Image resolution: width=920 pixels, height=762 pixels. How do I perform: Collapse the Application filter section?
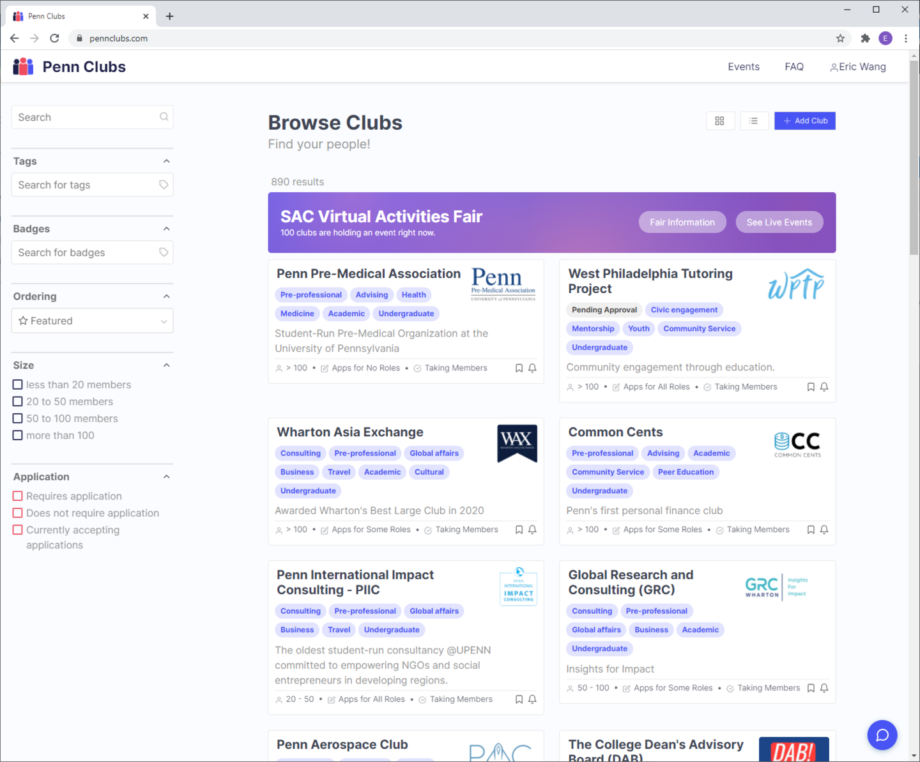click(x=166, y=476)
